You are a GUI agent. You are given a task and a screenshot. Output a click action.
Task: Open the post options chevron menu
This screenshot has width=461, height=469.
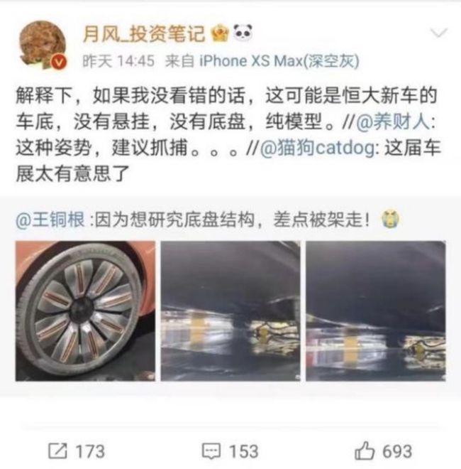click(x=438, y=33)
